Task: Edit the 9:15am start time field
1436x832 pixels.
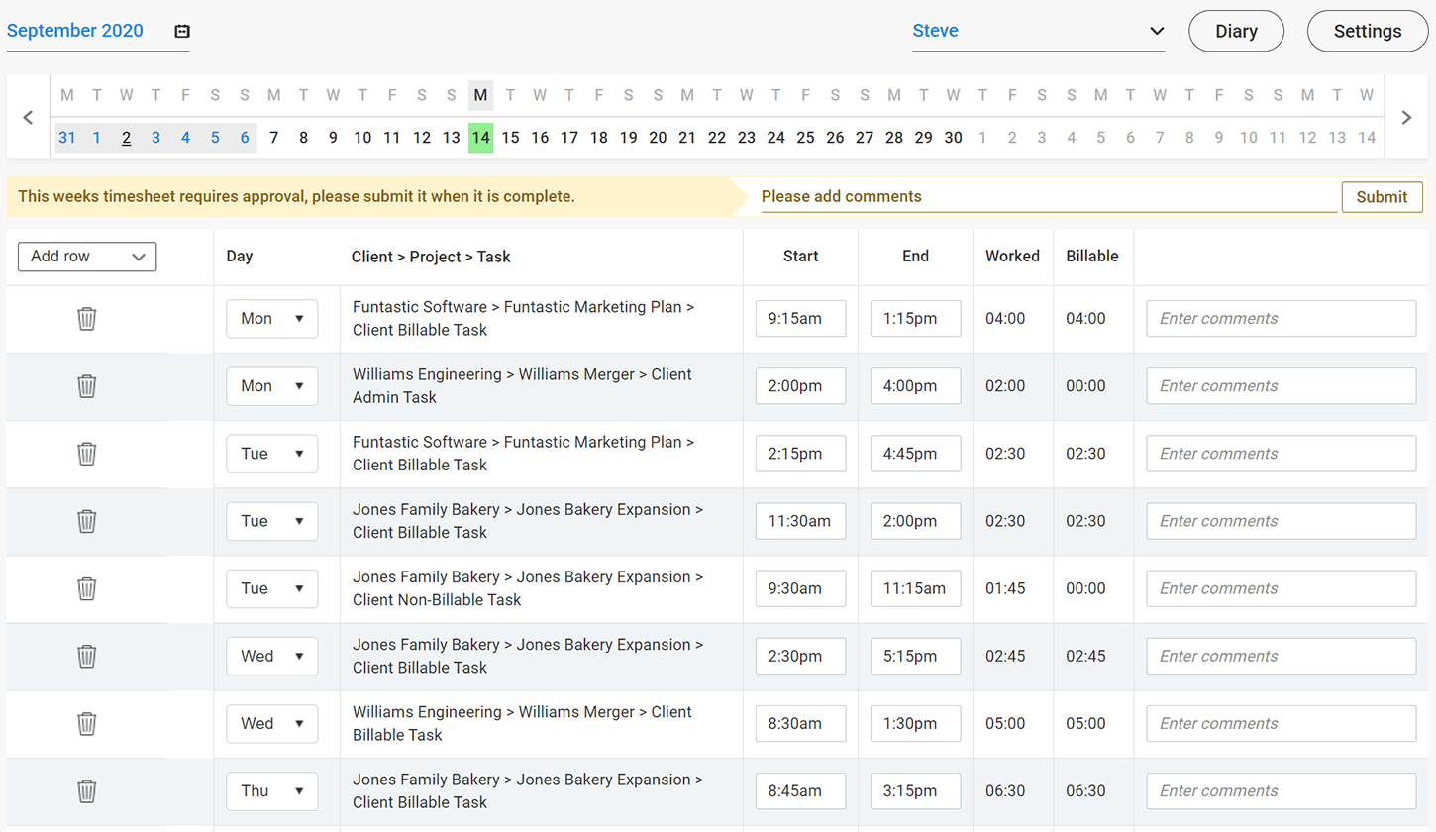Action: pyautogui.click(x=800, y=318)
